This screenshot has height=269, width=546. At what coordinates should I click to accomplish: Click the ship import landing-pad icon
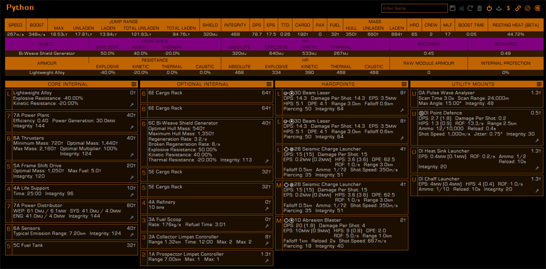pos(499,8)
